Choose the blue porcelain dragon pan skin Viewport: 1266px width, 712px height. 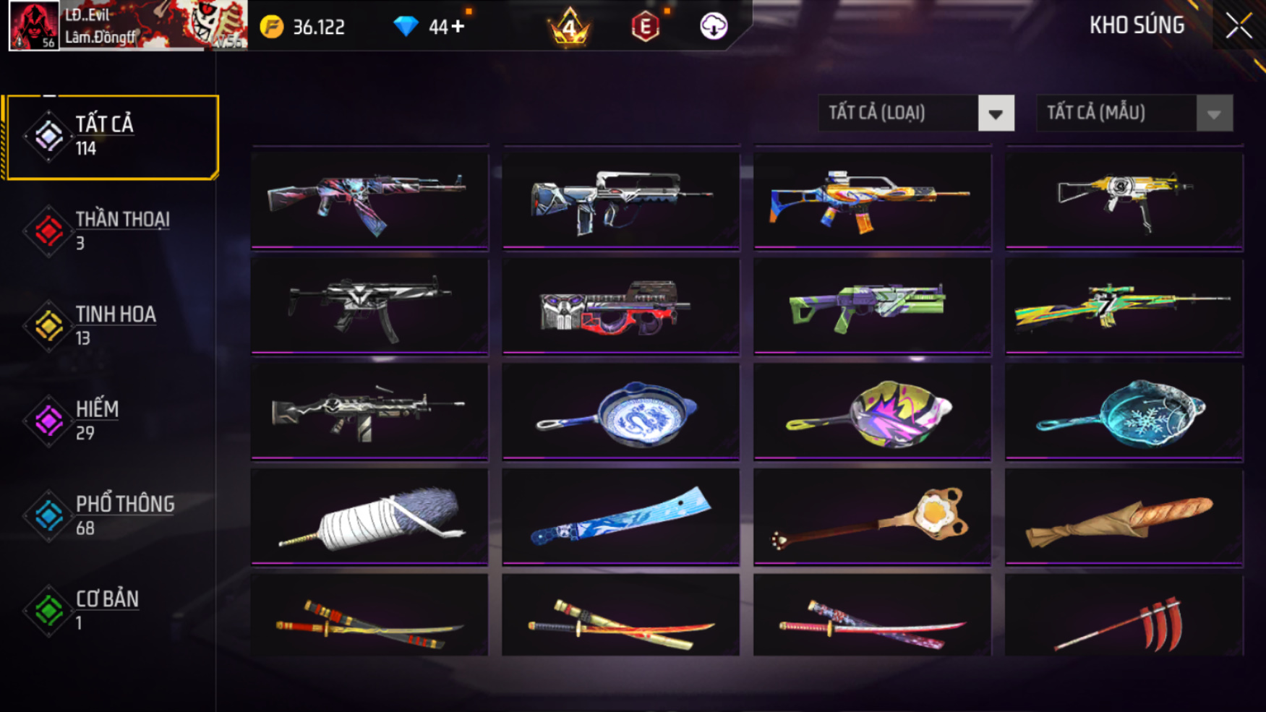coord(621,411)
